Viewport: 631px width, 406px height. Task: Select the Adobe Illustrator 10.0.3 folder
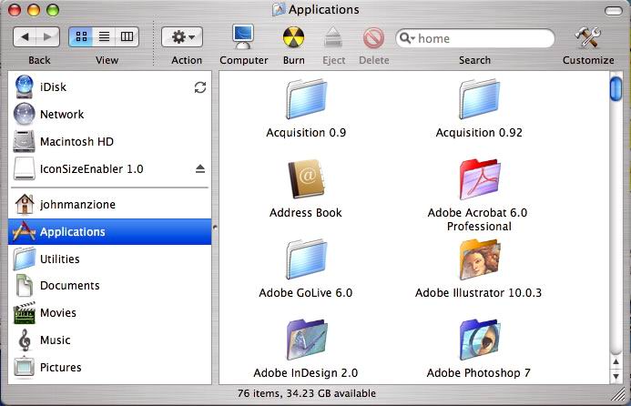point(479,259)
